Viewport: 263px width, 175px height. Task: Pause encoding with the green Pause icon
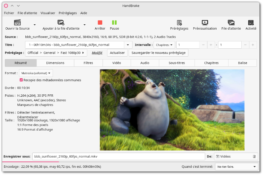(114, 22)
